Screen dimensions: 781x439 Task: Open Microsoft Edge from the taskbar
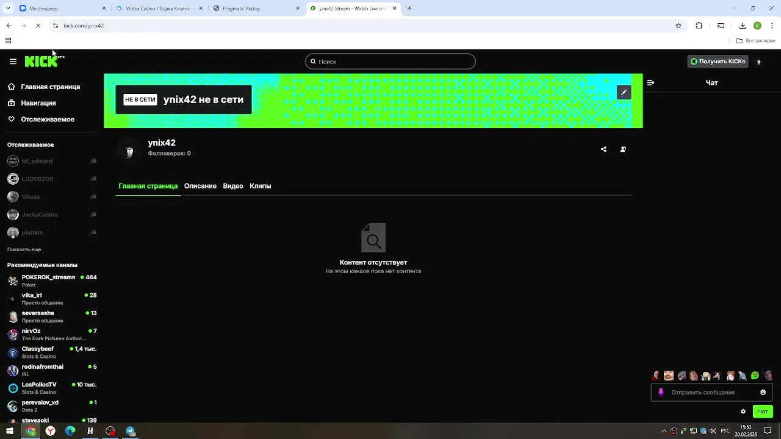click(x=70, y=431)
